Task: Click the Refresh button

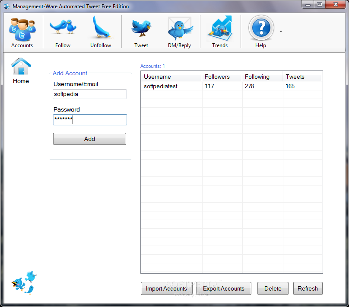Action: click(308, 288)
